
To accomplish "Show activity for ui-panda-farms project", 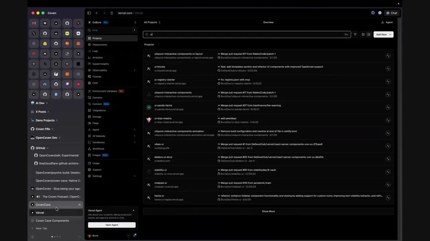I will click(x=388, y=107).
